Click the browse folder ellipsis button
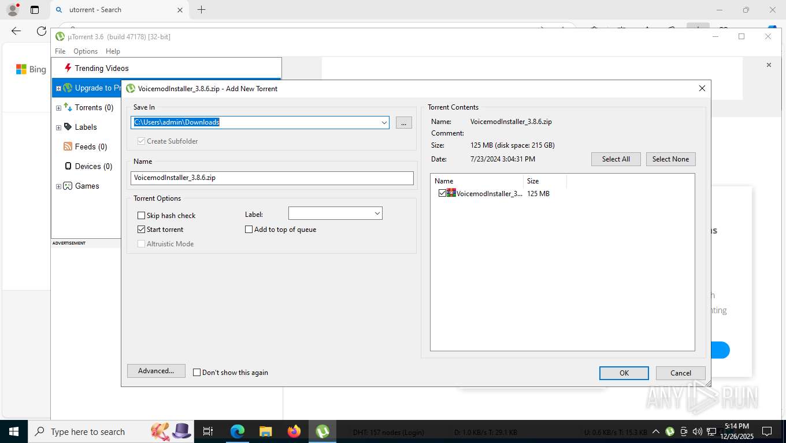 point(403,122)
